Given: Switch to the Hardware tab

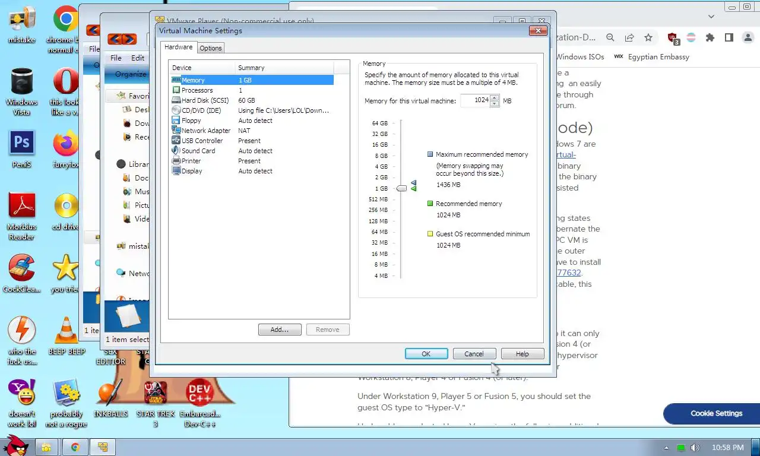Looking at the screenshot, I should (178, 47).
